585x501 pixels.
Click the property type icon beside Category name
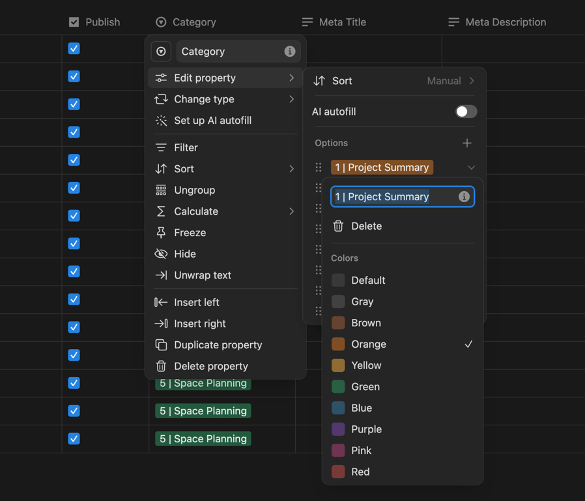coord(161,52)
